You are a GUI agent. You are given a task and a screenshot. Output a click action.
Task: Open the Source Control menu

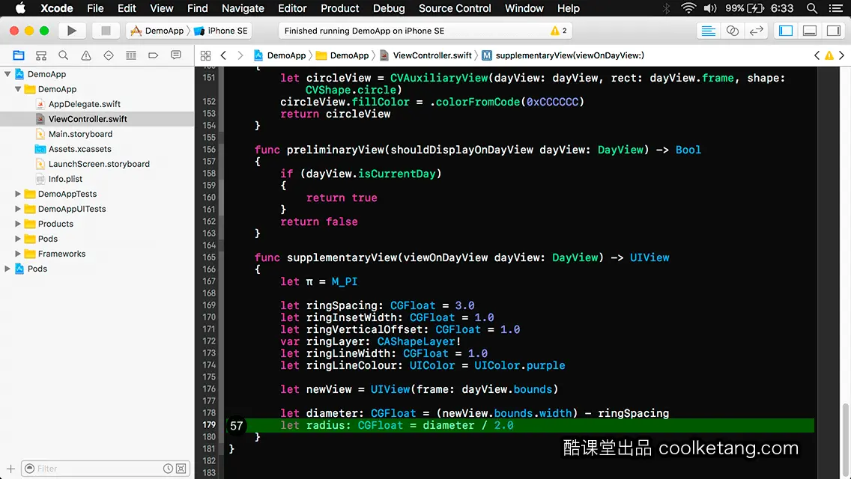[455, 8]
